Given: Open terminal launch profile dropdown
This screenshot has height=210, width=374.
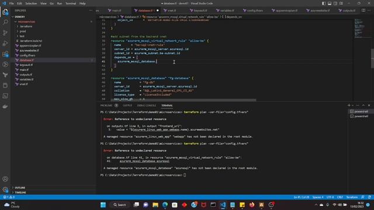Looking at the screenshot, I should 352,105.
